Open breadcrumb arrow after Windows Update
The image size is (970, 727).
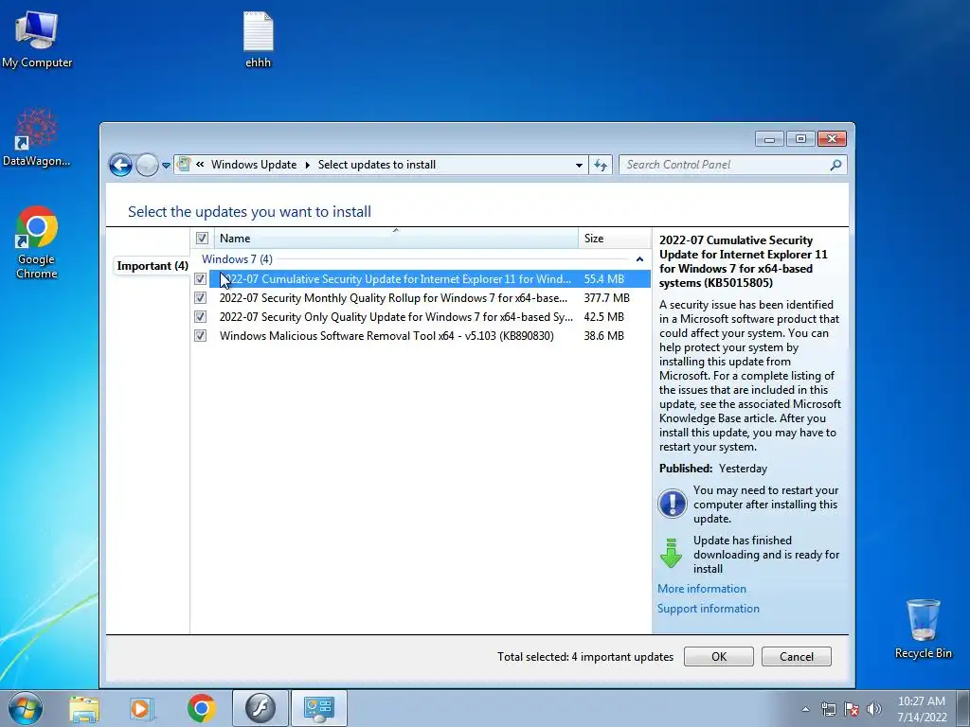click(x=308, y=165)
